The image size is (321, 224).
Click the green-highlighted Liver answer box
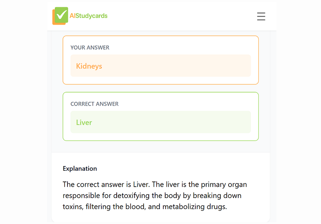click(x=161, y=122)
